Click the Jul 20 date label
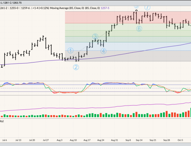This screenshot has width=191, height=146. coord(32,140)
